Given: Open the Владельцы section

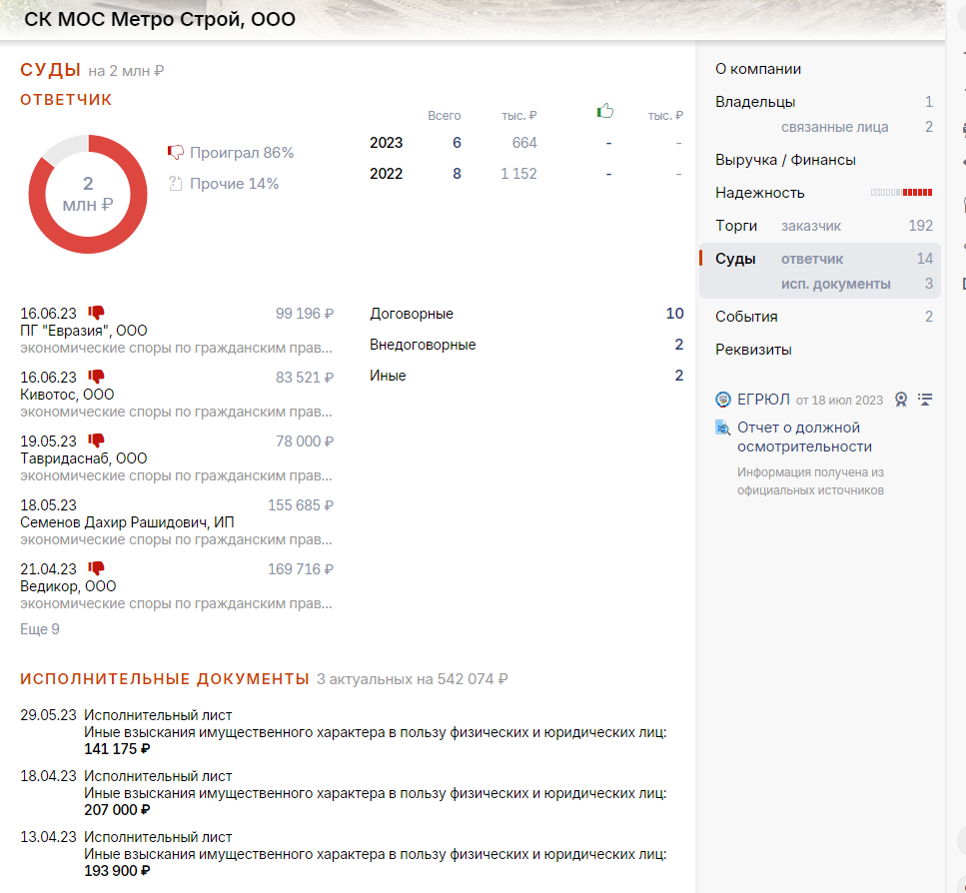Looking at the screenshot, I should point(755,102).
